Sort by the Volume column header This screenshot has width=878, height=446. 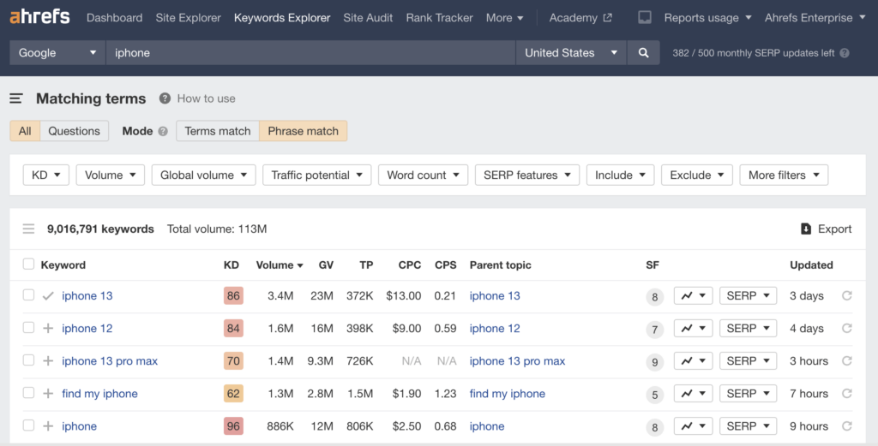click(x=280, y=265)
